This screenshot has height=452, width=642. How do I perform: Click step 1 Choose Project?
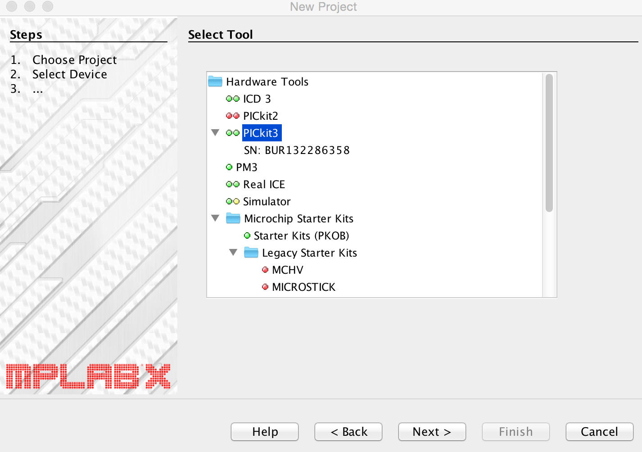click(x=75, y=60)
